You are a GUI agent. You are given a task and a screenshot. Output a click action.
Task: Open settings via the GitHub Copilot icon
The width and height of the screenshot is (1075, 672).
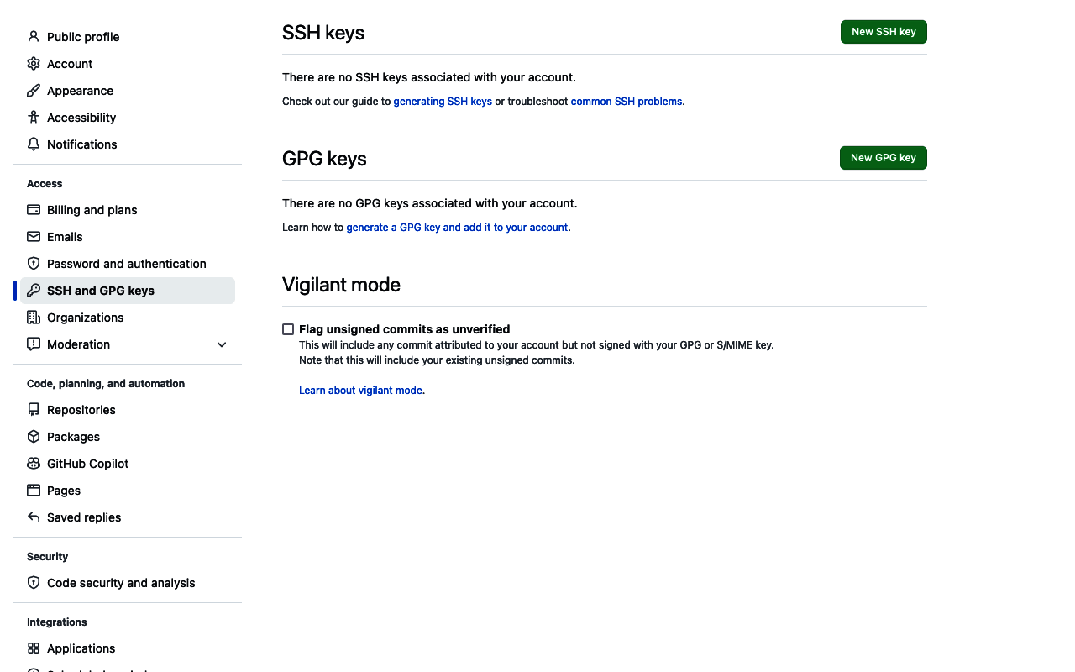point(33,463)
